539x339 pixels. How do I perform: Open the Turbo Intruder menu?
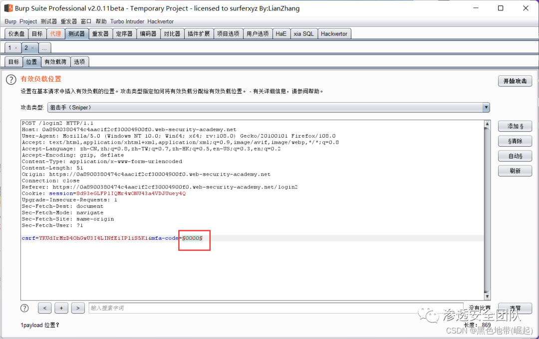pyautogui.click(x=127, y=21)
